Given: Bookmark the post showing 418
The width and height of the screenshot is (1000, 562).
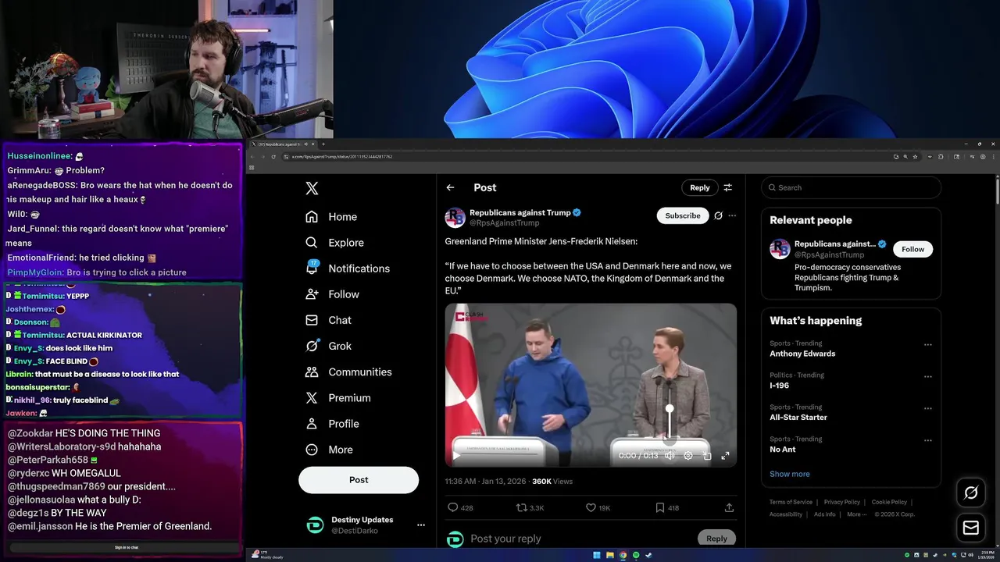Looking at the screenshot, I should pyautogui.click(x=666, y=507).
